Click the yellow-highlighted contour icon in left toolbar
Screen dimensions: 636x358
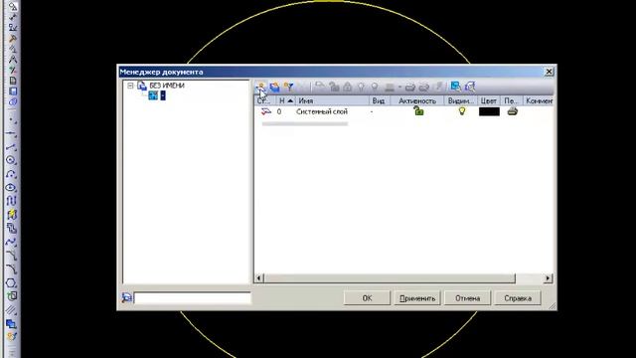point(12,215)
